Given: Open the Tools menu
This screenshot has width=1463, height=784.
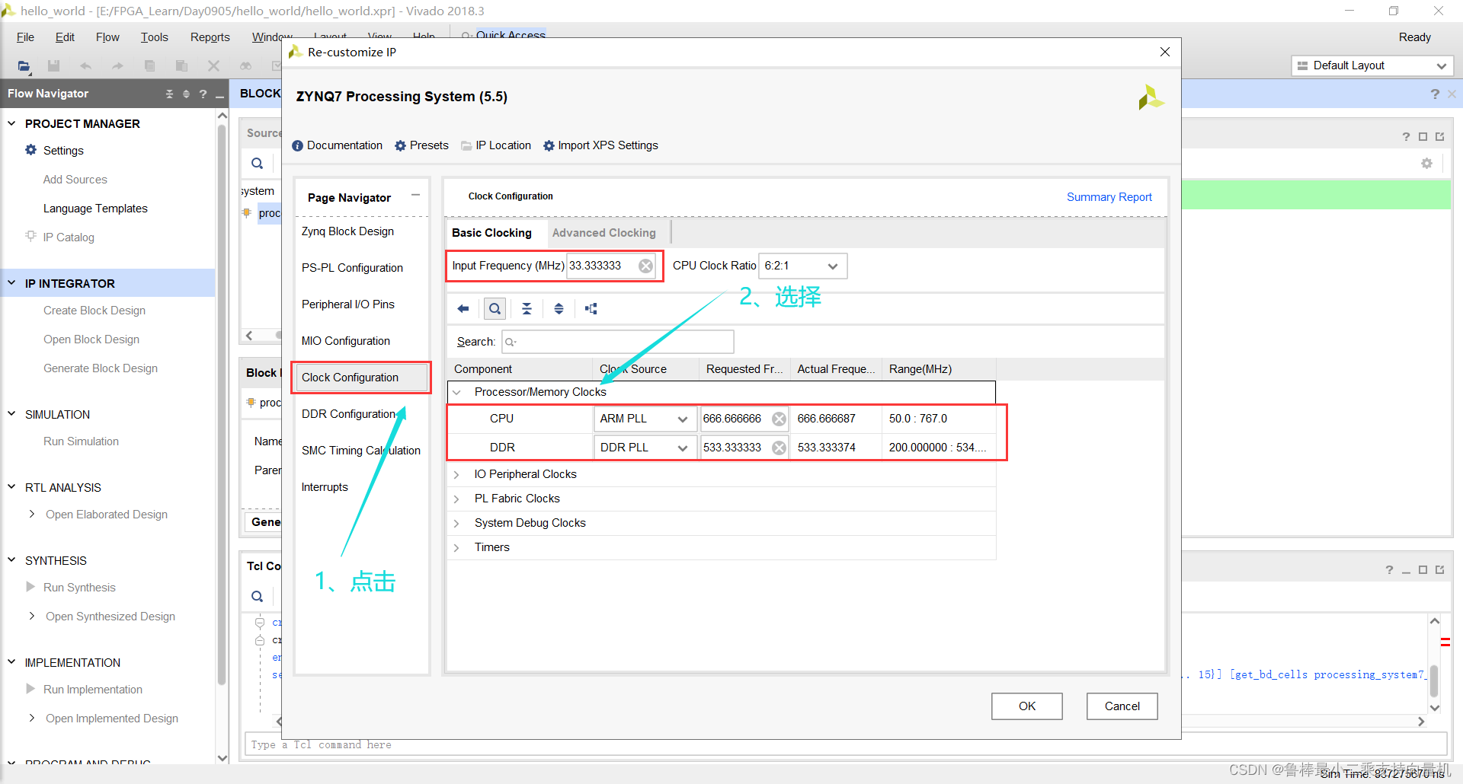Looking at the screenshot, I should point(154,37).
